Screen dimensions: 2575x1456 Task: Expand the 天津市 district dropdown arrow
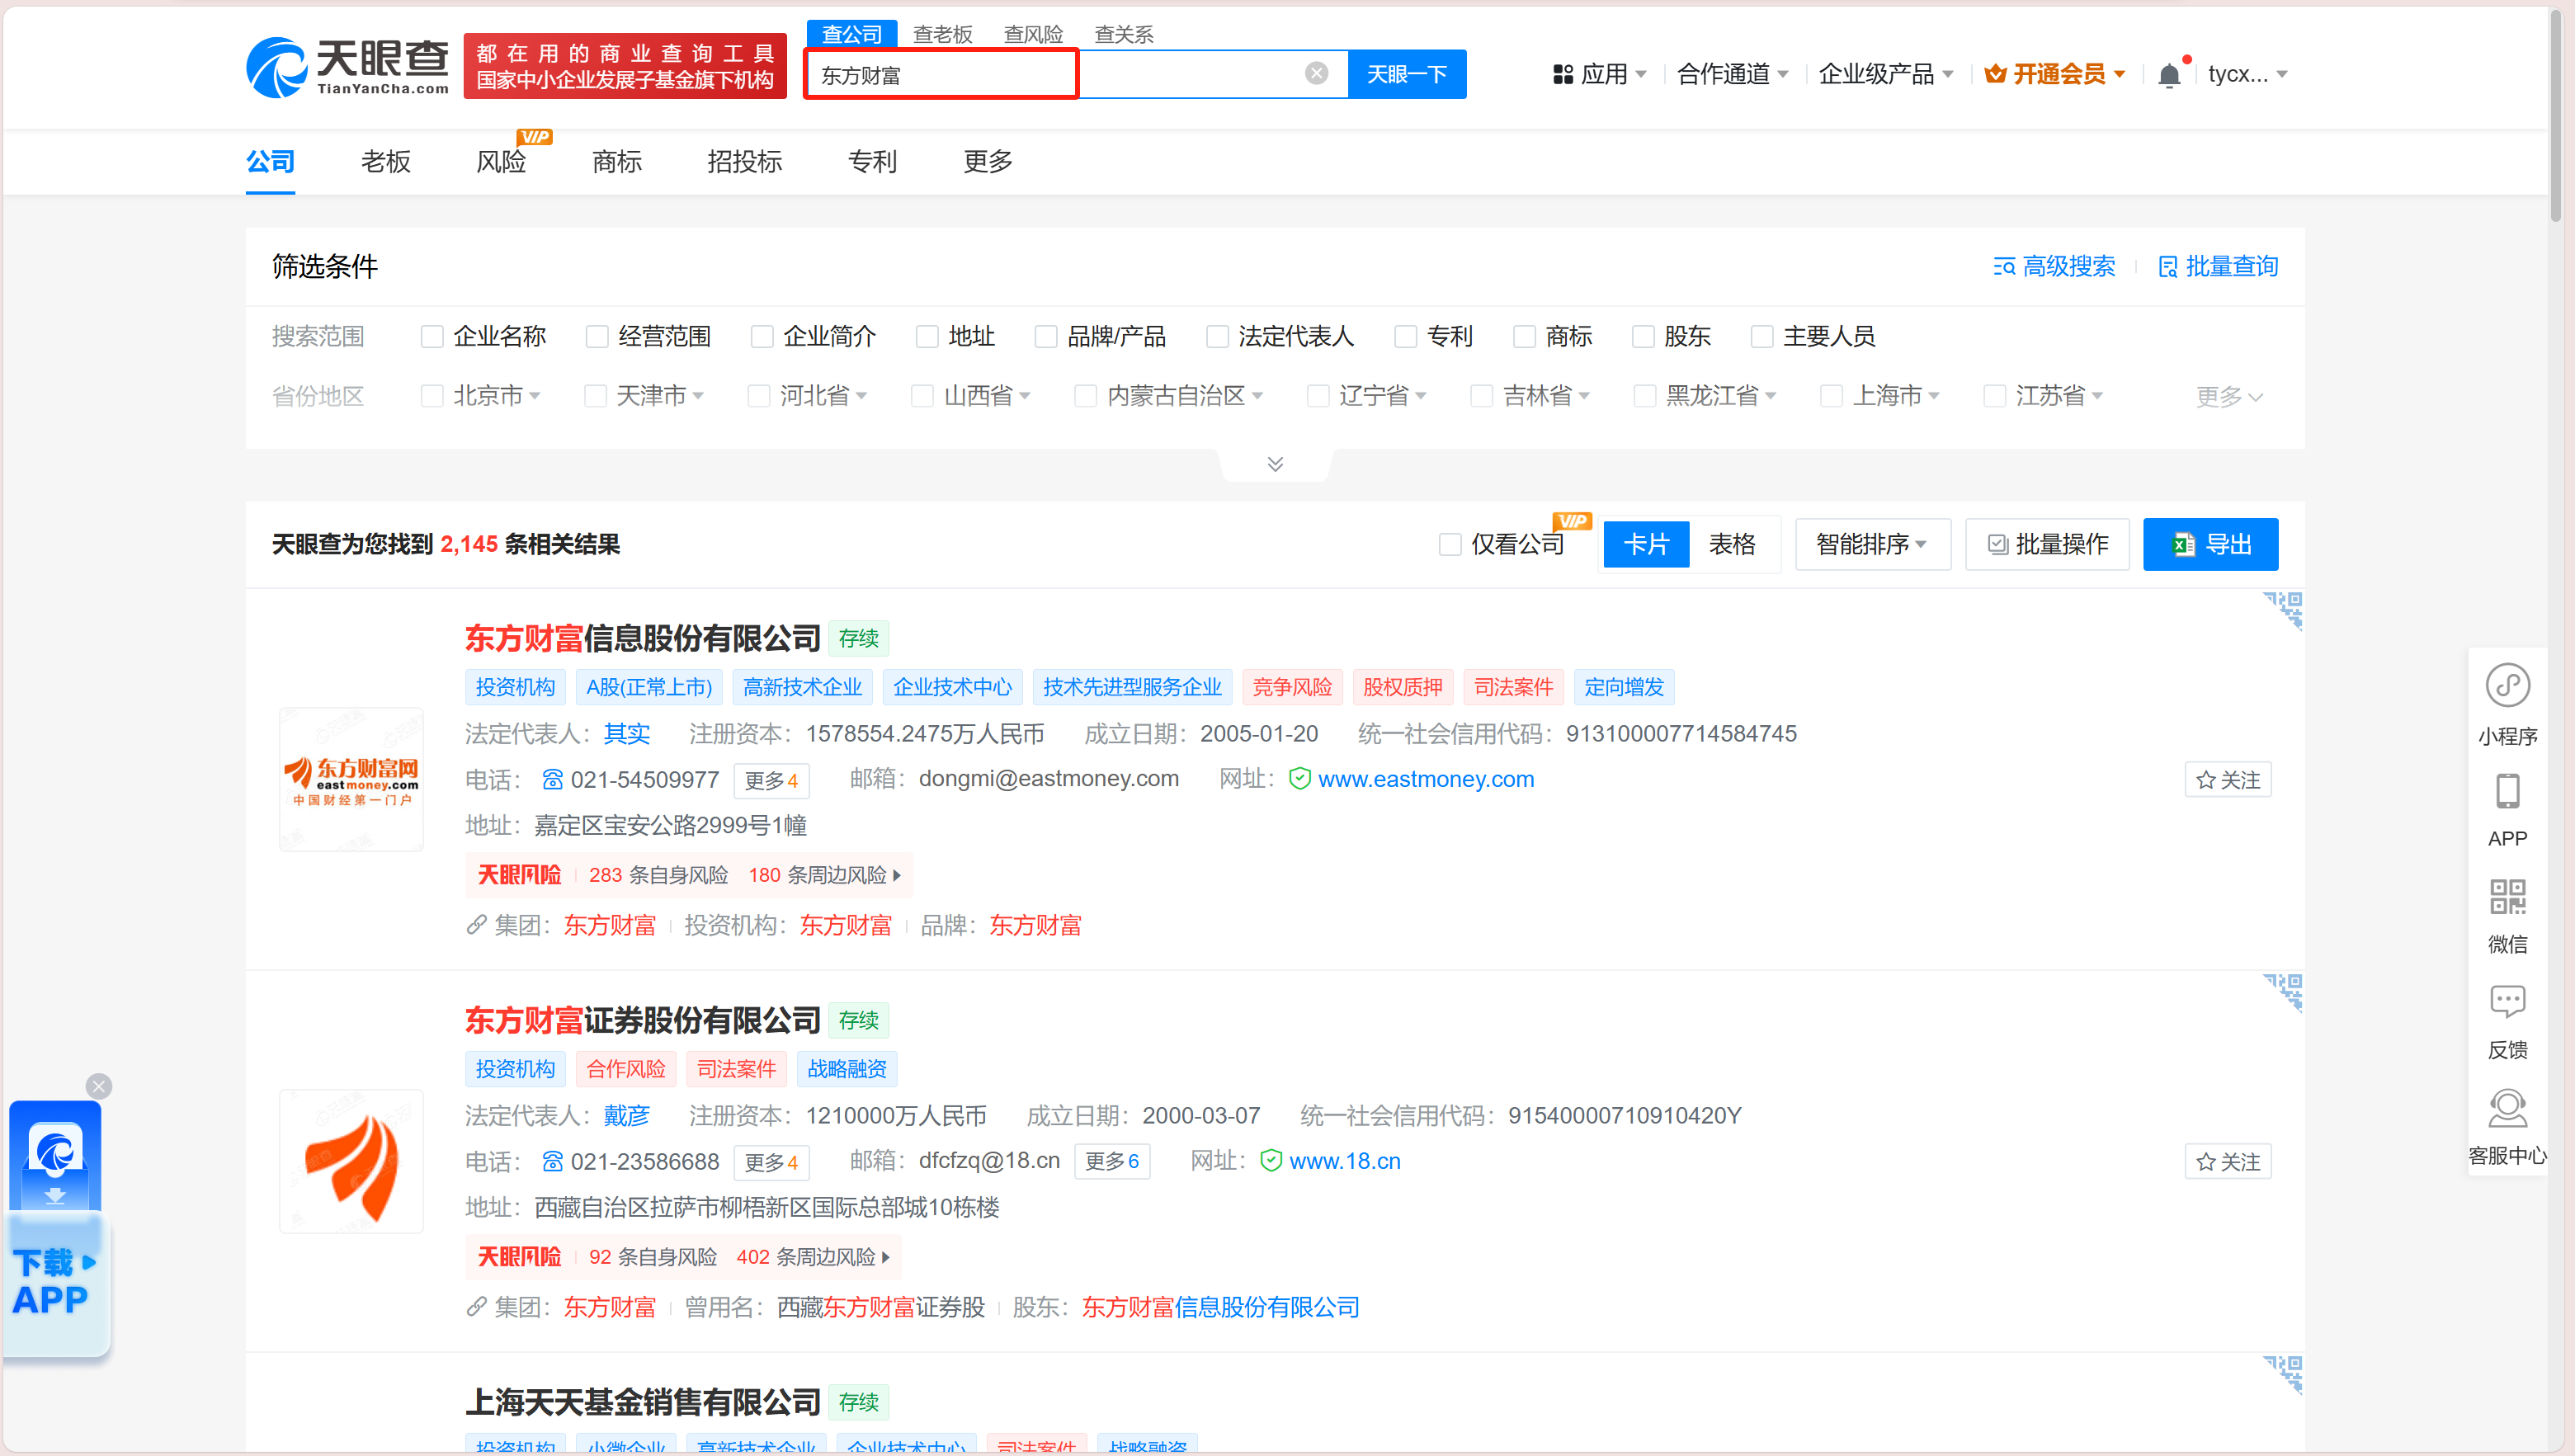click(x=698, y=397)
